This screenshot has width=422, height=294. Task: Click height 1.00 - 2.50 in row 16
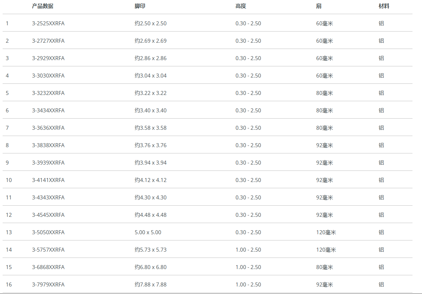[248, 284]
